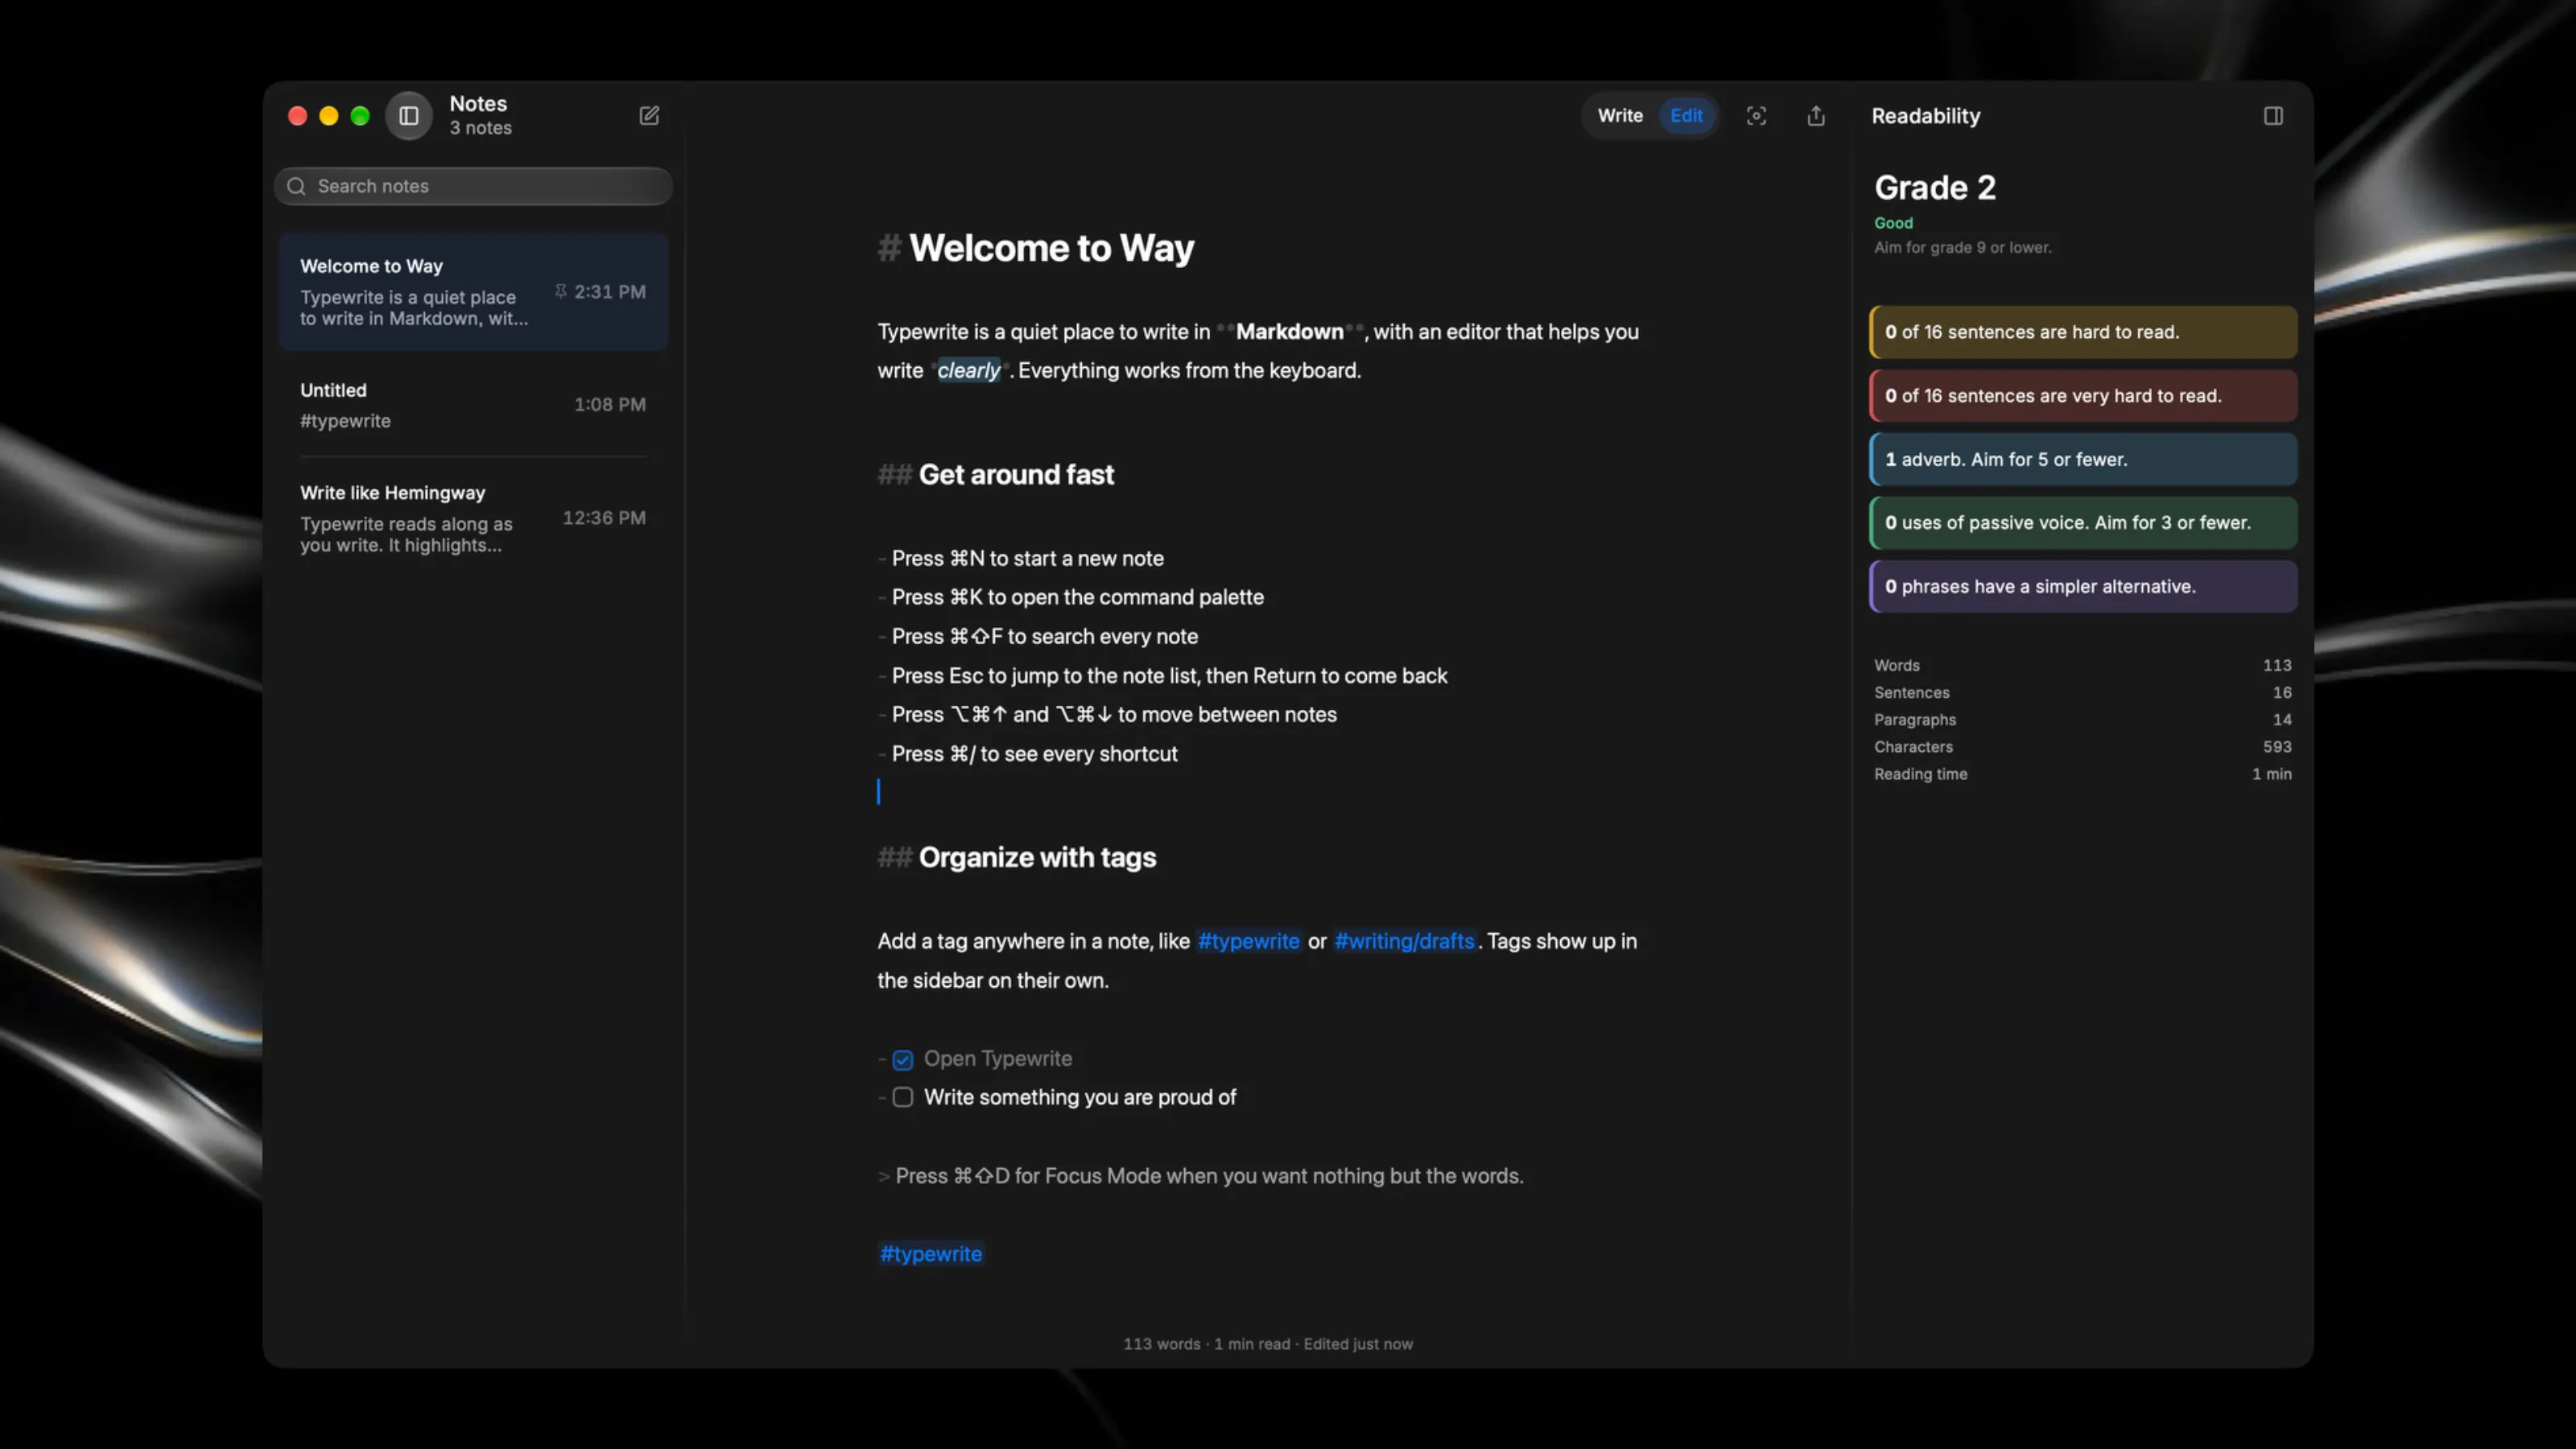Screen dimensions: 2576x1449
Task: Click the bold word Markdown
Action: (1289, 332)
